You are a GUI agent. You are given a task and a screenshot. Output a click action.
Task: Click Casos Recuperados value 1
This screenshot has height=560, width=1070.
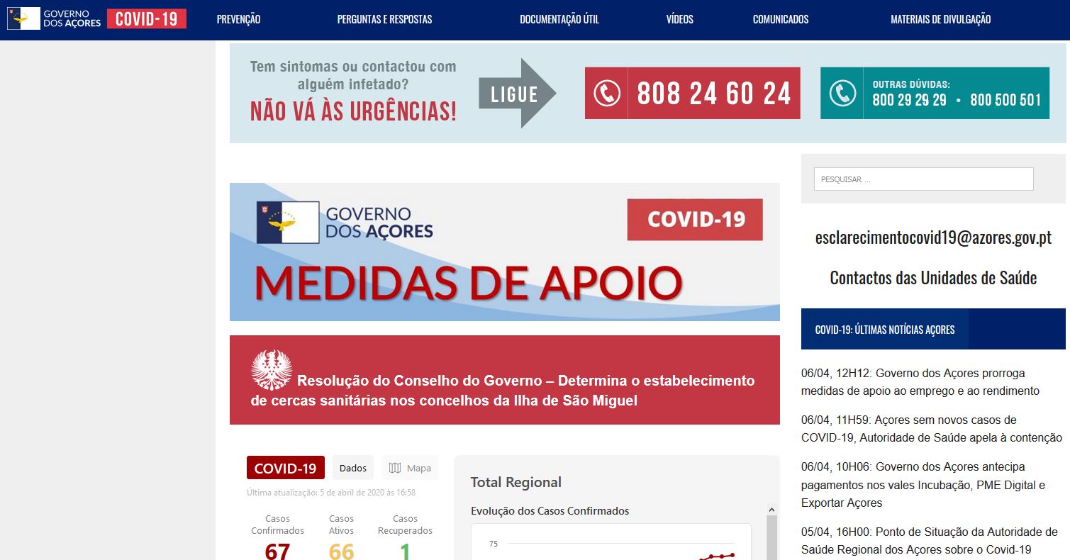[x=405, y=551]
